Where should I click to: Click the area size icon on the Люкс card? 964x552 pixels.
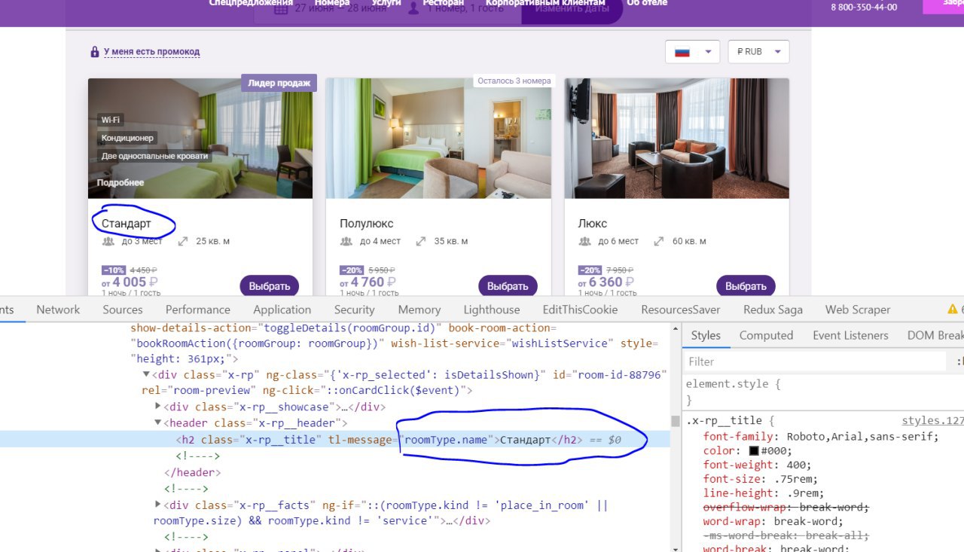[659, 241]
